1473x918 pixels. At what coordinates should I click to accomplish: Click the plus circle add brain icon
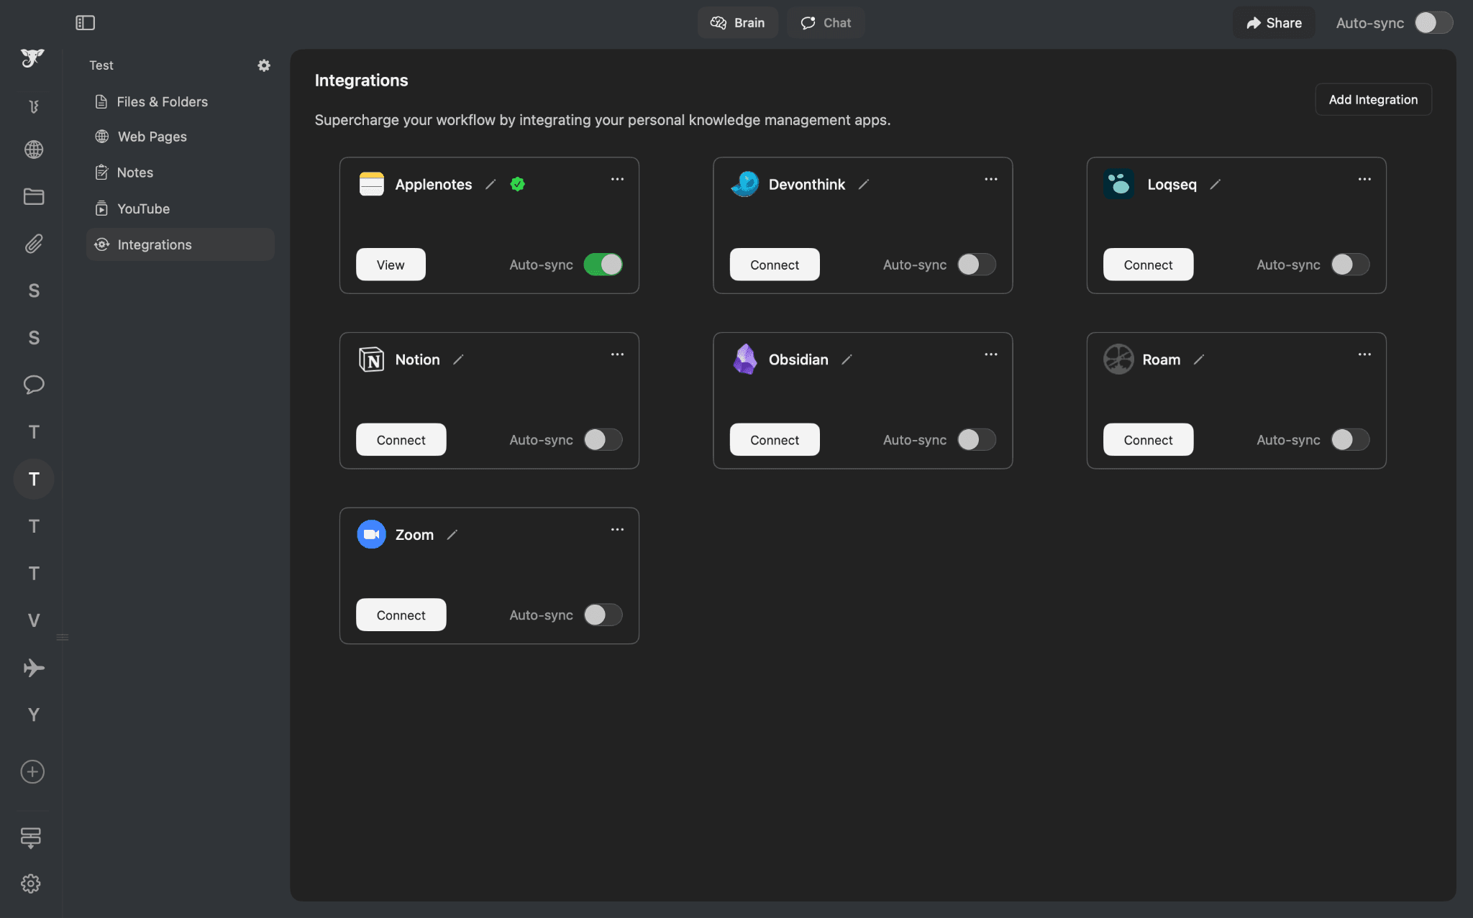coord(32,772)
